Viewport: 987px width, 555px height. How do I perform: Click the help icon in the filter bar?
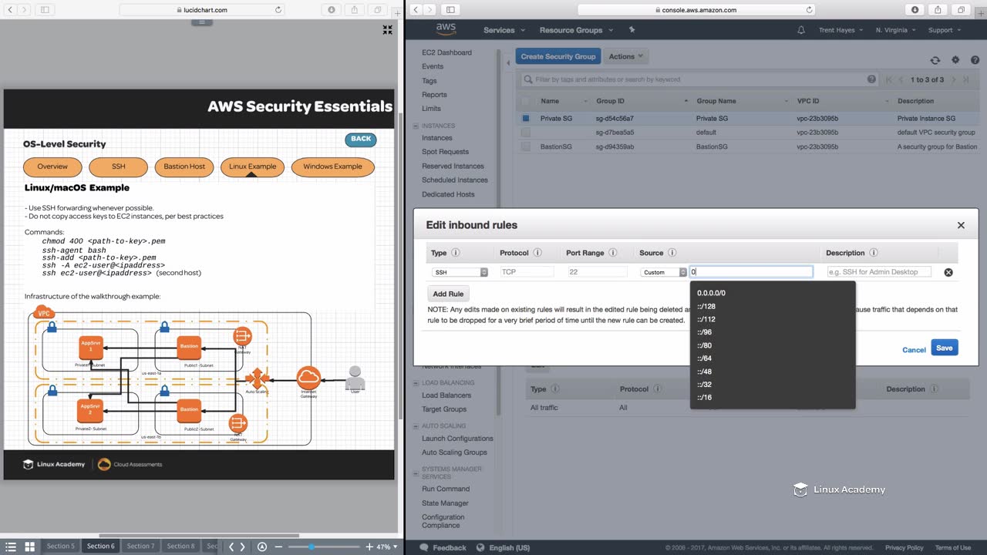click(x=871, y=79)
